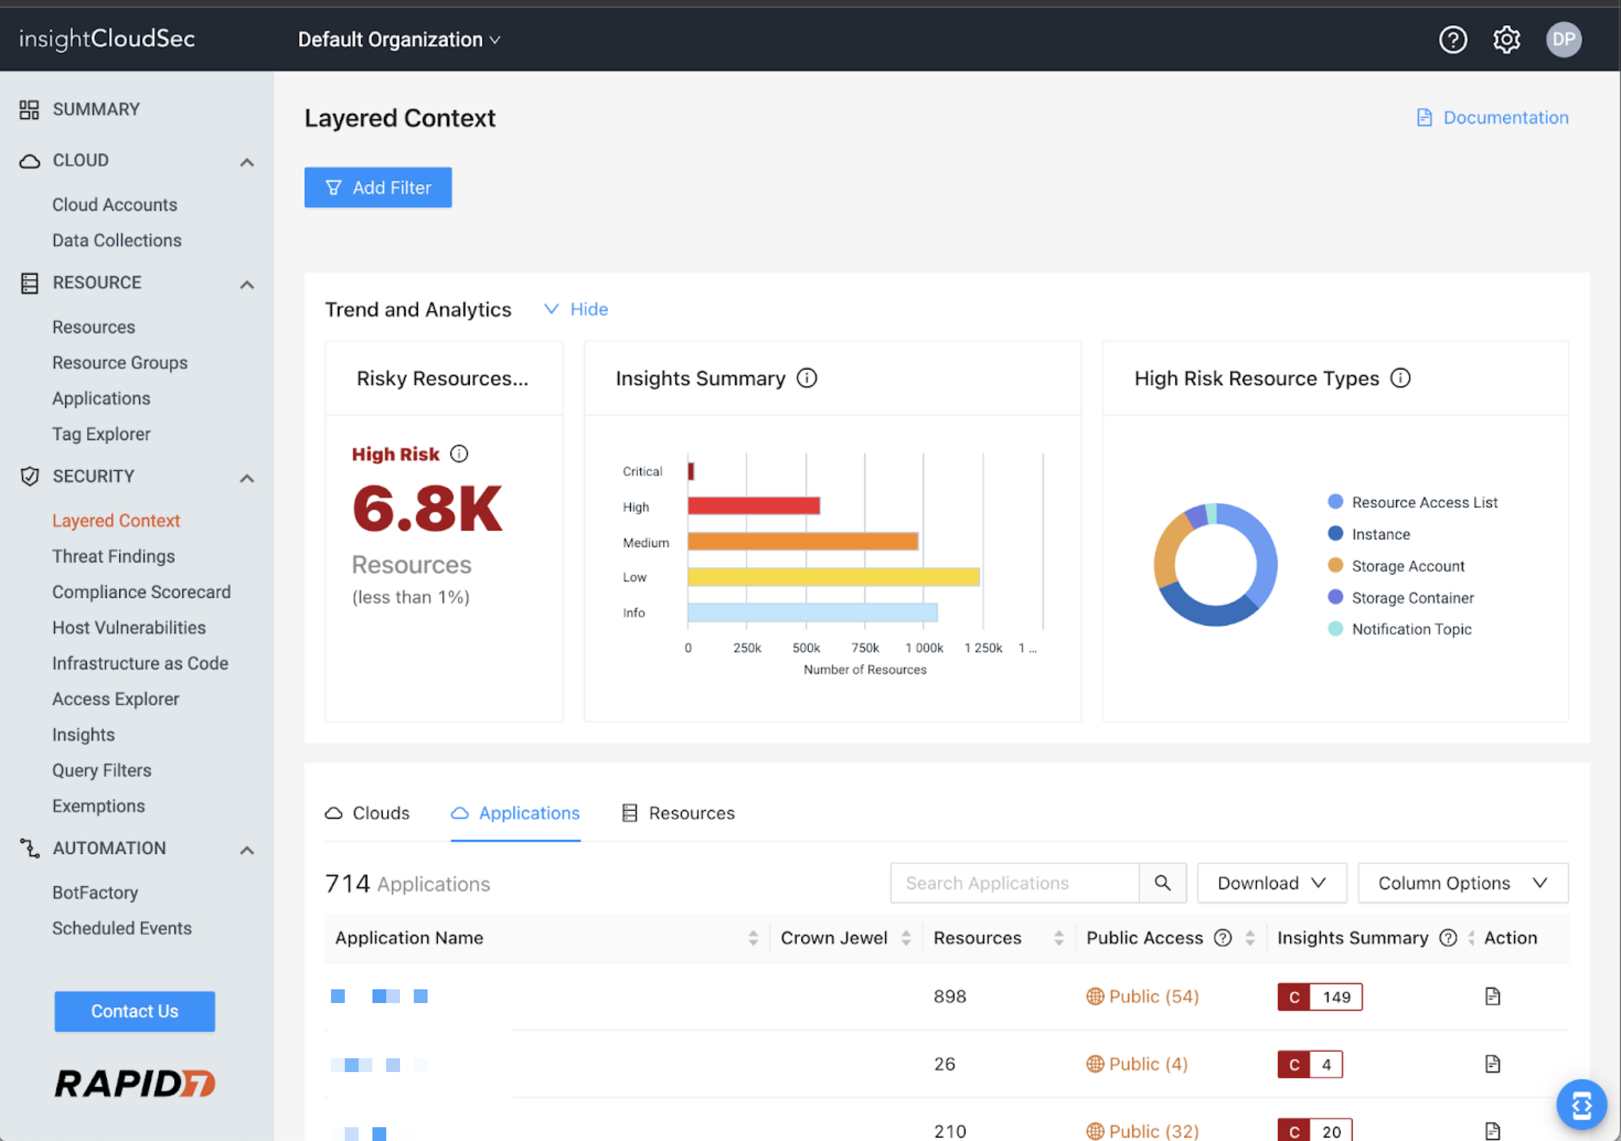The width and height of the screenshot is (1621, 1141).
Task: Open the Default Organization dropdown
Action: click(399, 40)
